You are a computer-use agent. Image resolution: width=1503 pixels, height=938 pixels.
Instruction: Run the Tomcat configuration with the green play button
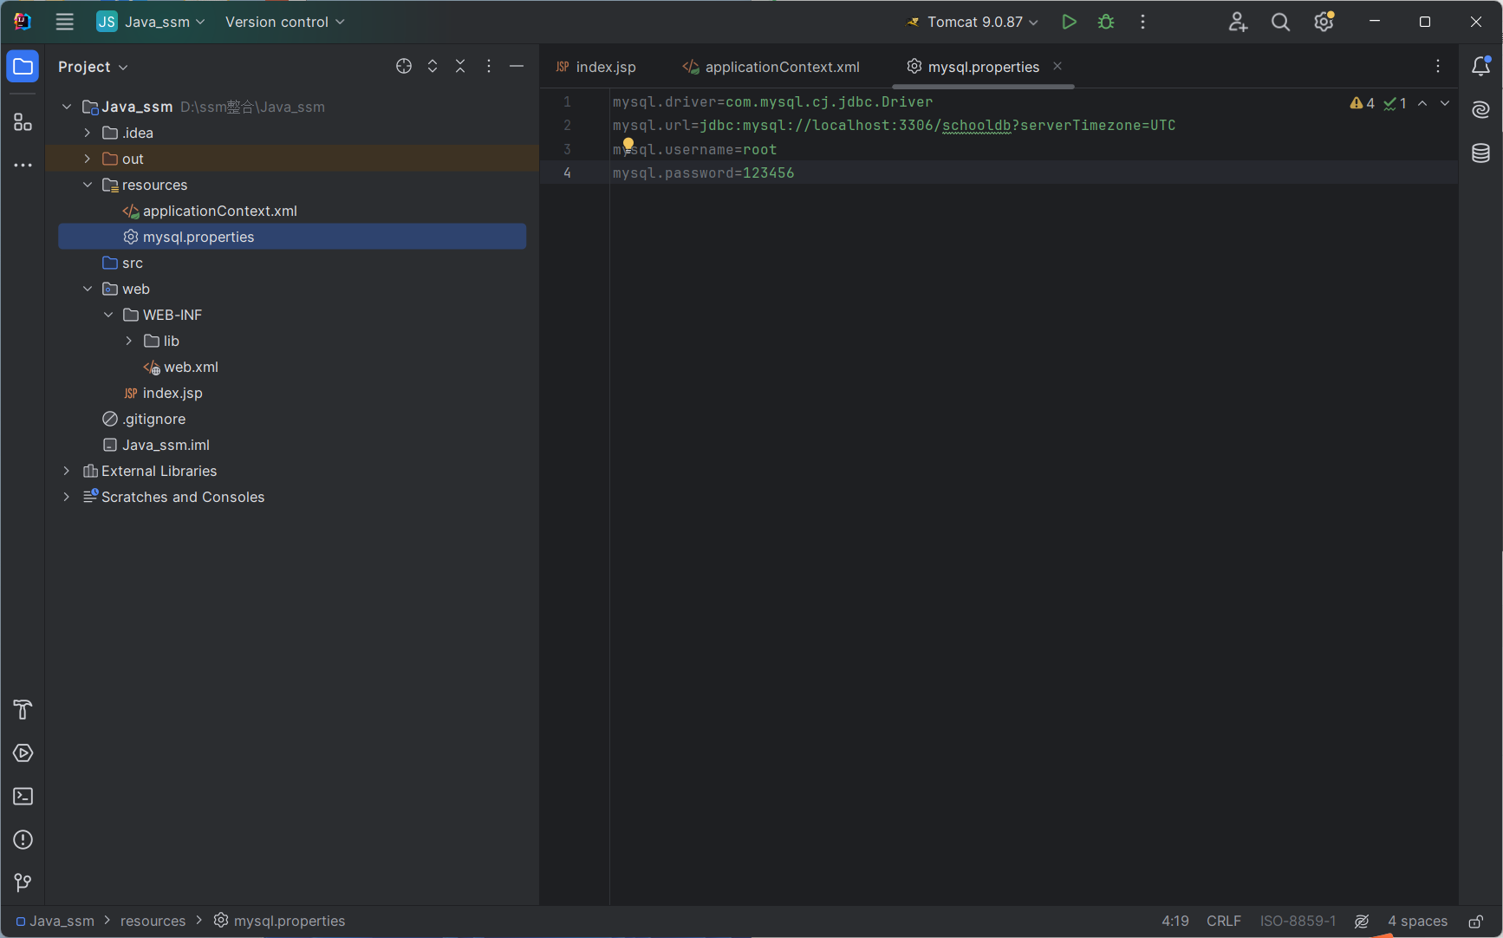[1069, 22]
